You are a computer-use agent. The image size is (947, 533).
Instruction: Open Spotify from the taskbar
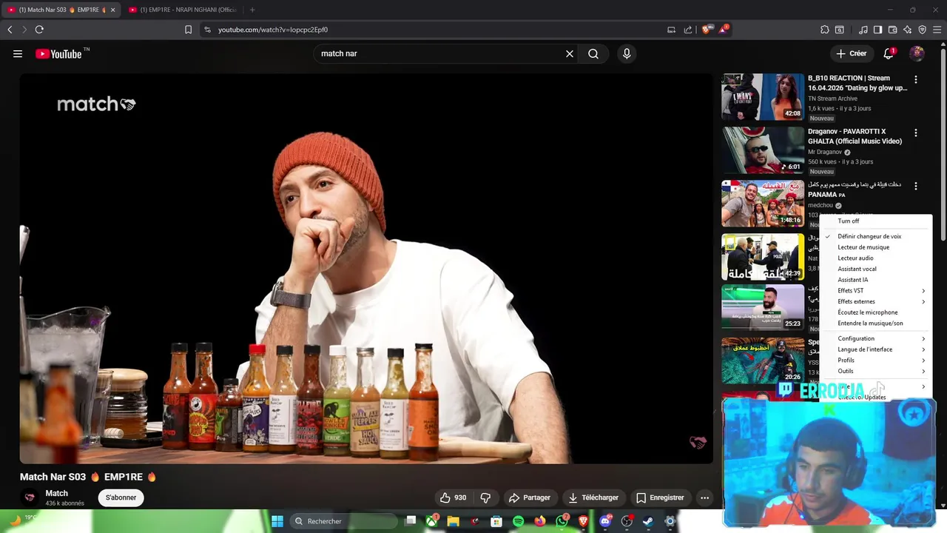point(518,521)
